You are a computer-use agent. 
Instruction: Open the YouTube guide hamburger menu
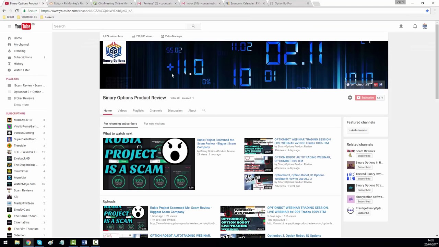click(x=9, y=26)
